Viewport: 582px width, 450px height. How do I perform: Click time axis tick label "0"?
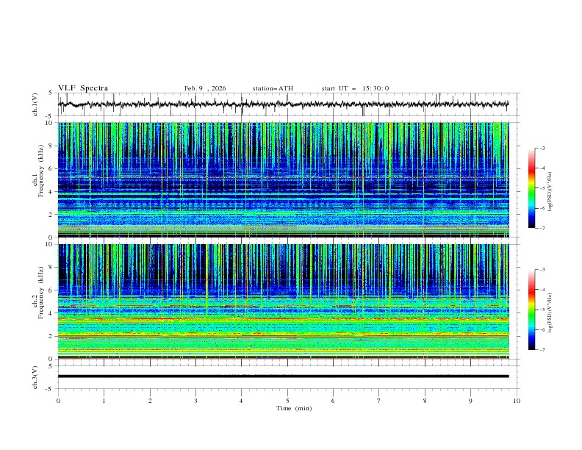click(x=58, y=401)
